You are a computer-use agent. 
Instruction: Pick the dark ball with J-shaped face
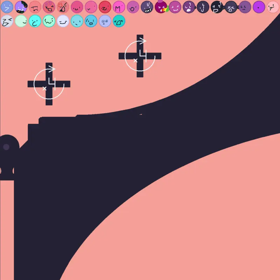[203, 7]
